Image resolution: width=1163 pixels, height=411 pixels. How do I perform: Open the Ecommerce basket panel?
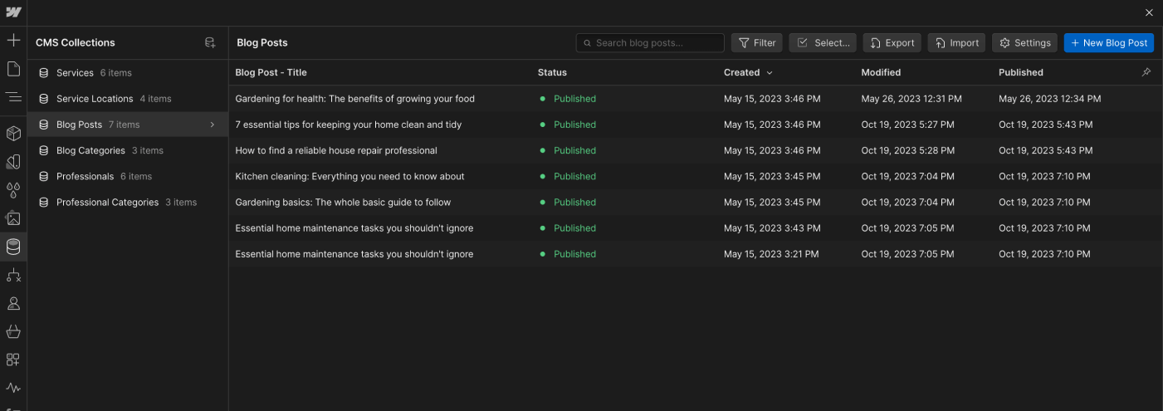coord(13,331)
